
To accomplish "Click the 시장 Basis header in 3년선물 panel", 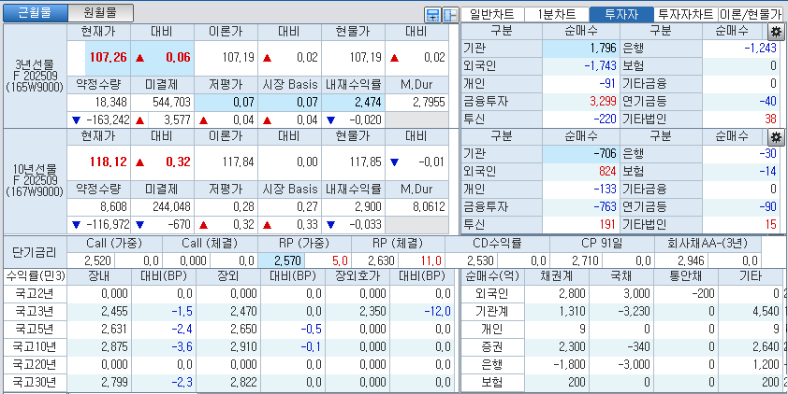I will point(290,84).
